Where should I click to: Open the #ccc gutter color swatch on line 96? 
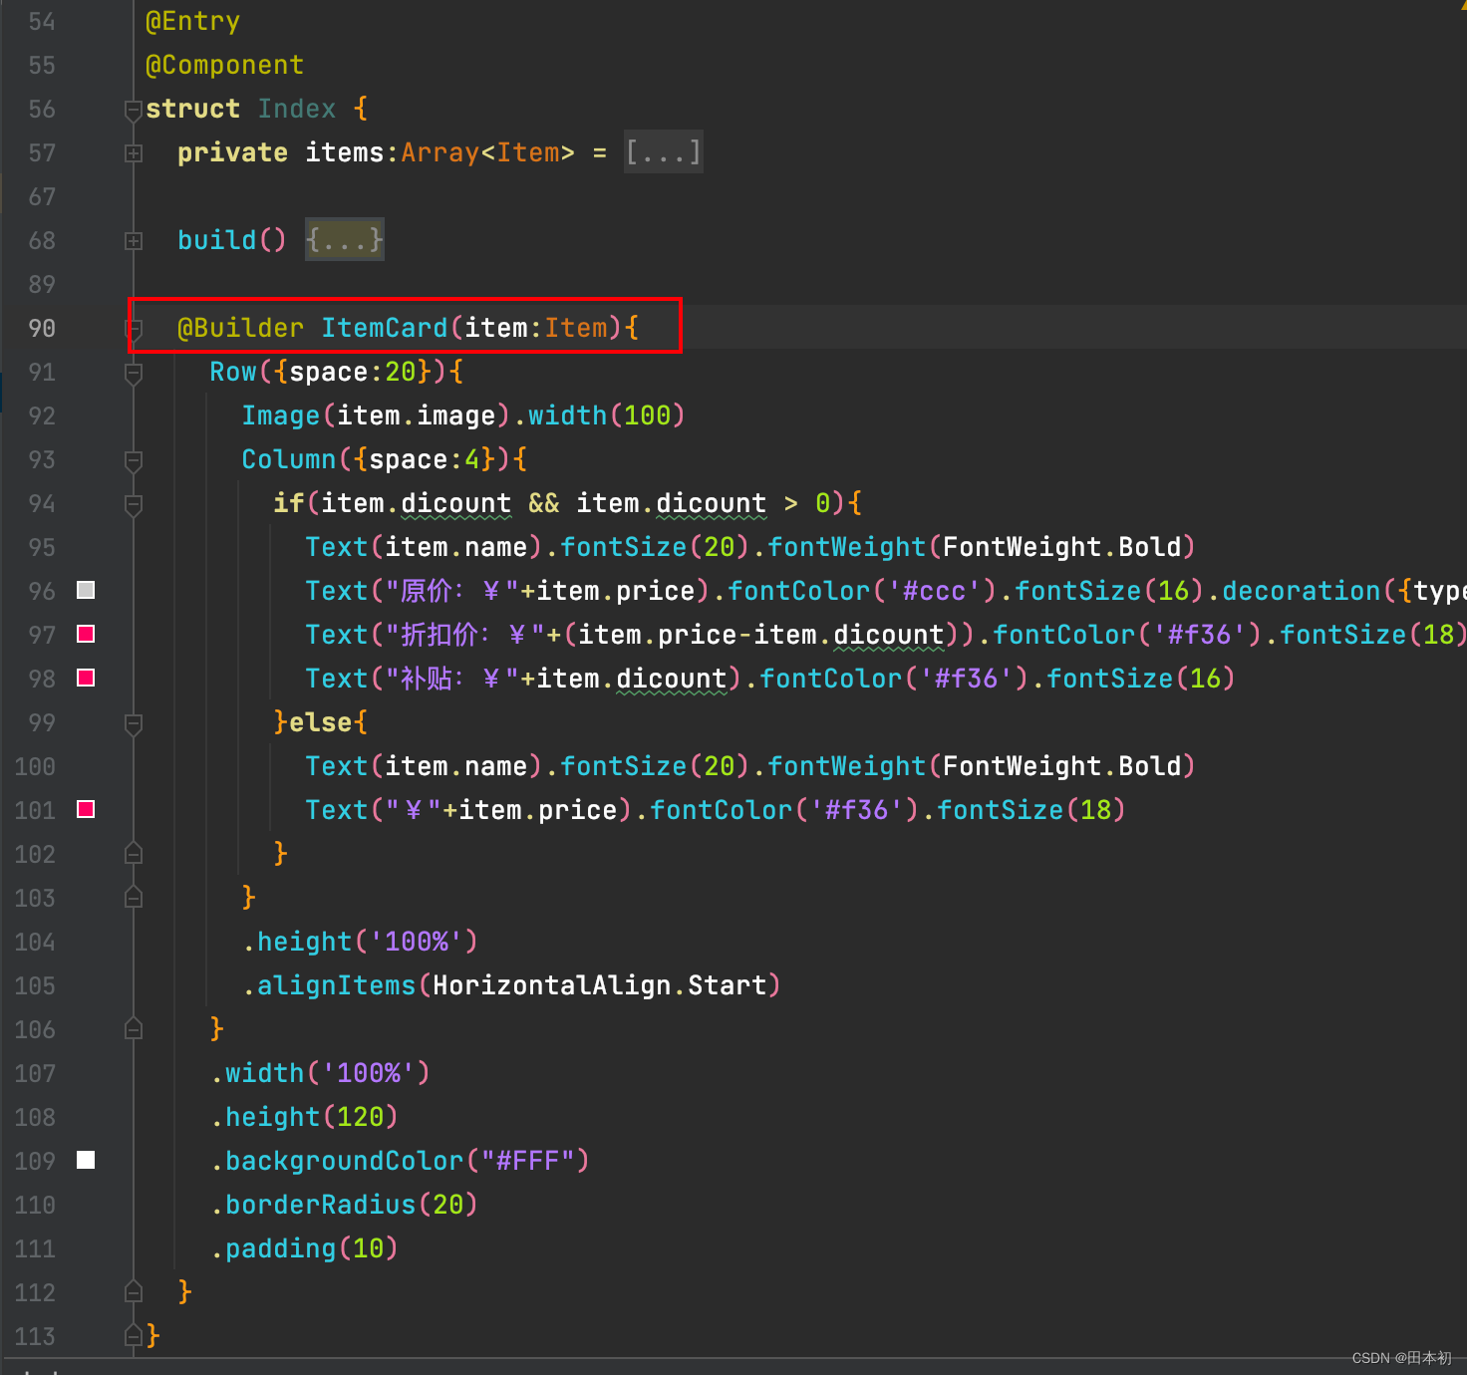click(86, 590)
